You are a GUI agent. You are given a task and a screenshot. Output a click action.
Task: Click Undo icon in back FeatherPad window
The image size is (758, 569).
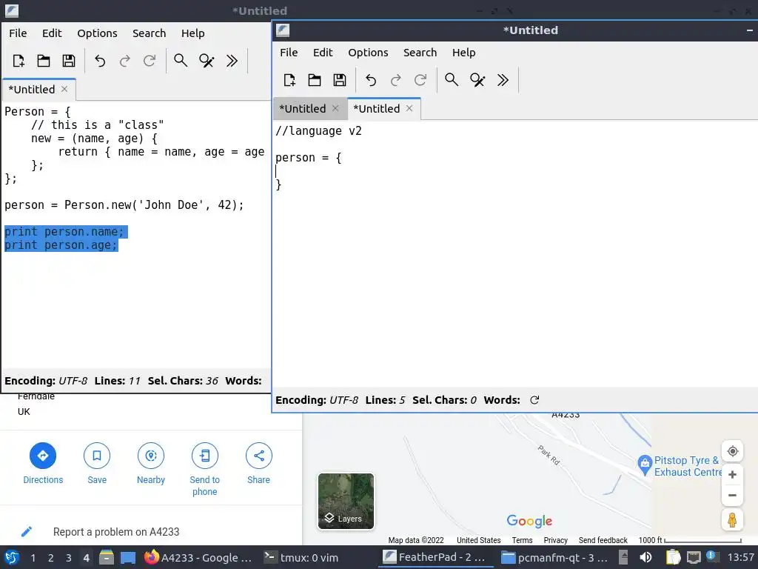[100, 61]
